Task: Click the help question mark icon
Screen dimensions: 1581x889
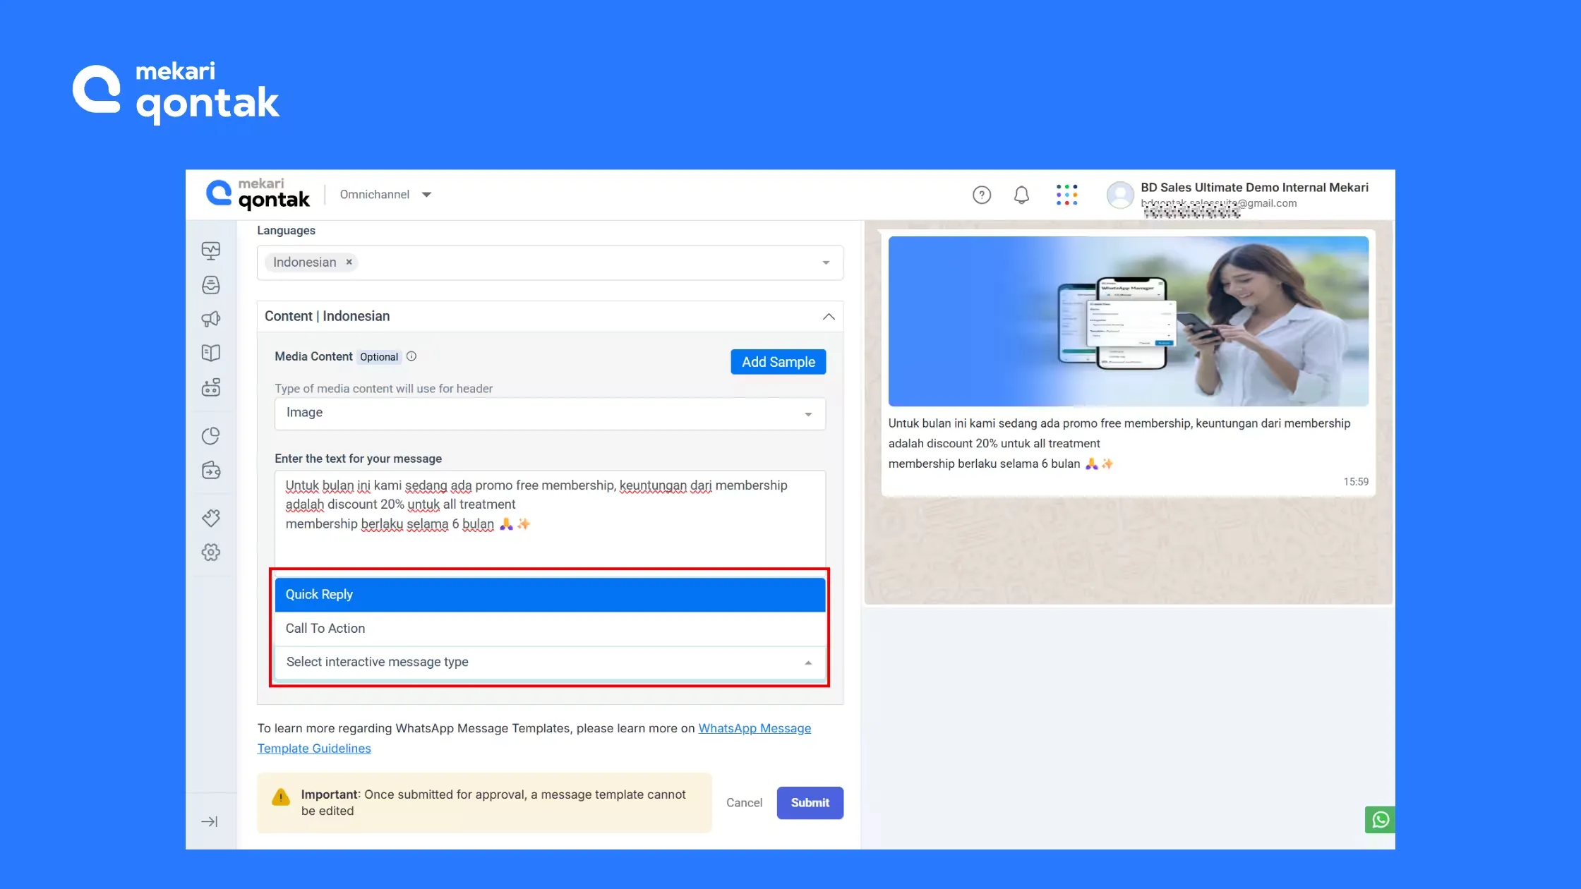Action: [981, 195]
